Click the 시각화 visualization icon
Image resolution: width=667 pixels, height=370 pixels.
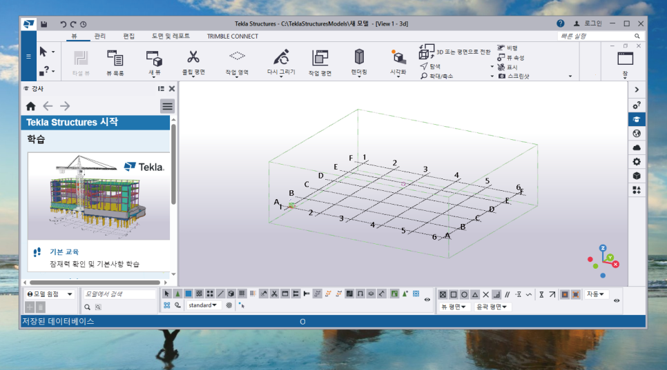tap(398, 57)
